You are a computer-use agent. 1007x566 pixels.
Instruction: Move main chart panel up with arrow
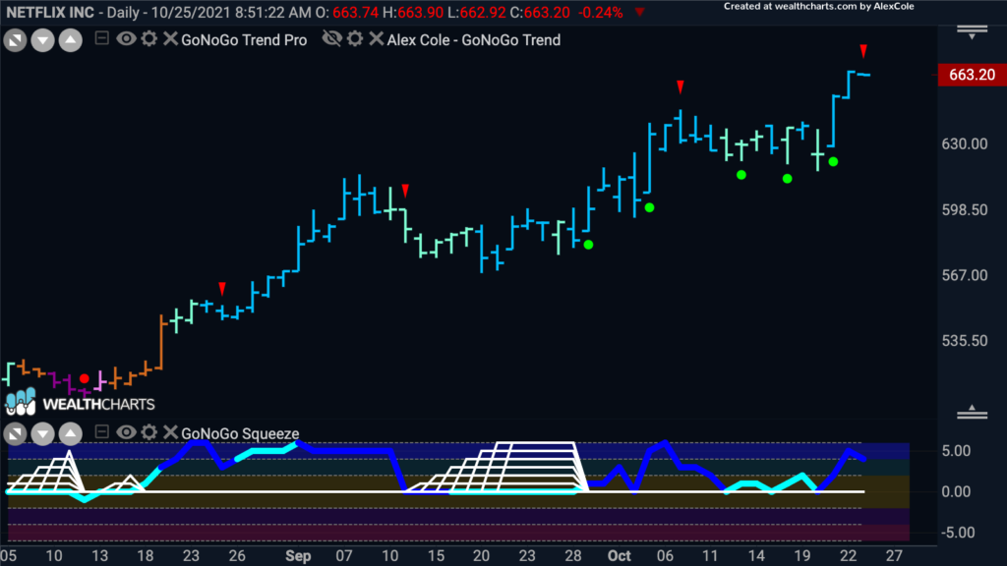coord(71,40)
